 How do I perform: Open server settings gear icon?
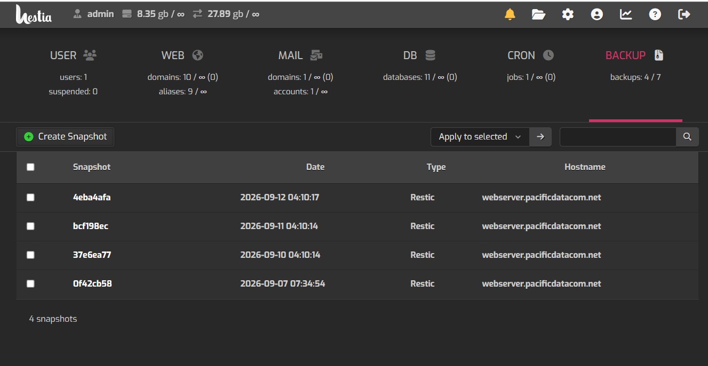point(568,14)
